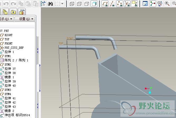
Task: Toggle the Spin Center icon
Action: (x=153, y=4)
